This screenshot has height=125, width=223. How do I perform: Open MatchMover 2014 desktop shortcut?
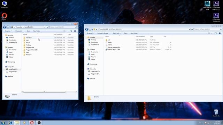tap(207, 6)
